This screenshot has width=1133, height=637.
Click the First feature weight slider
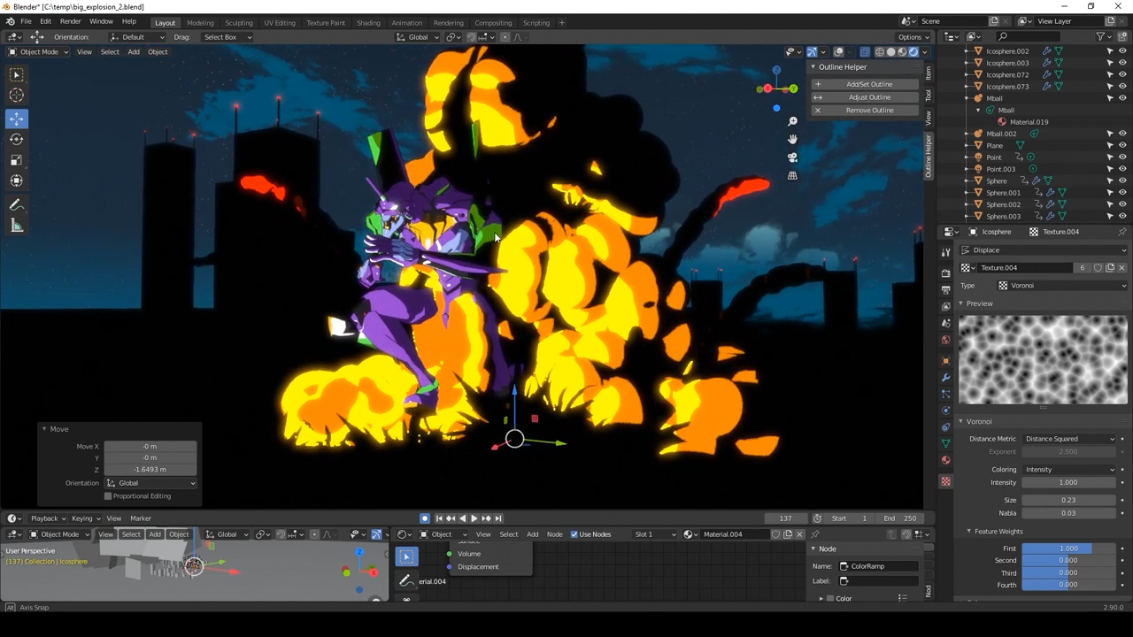(1068, 549)
